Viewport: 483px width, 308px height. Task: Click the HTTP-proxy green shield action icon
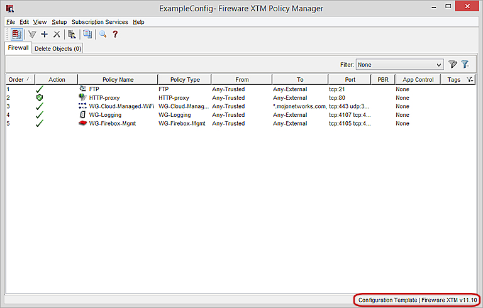point(39,98)
